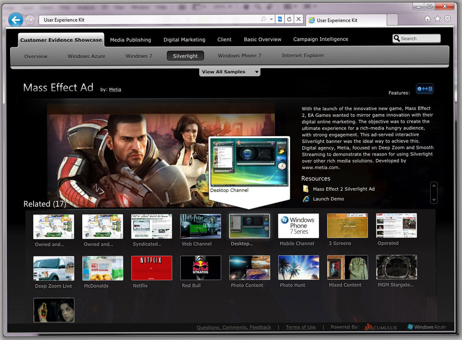Click the browser Forward arrow button
This screenshot has height=340, width=462.
(x=30, y=20)
